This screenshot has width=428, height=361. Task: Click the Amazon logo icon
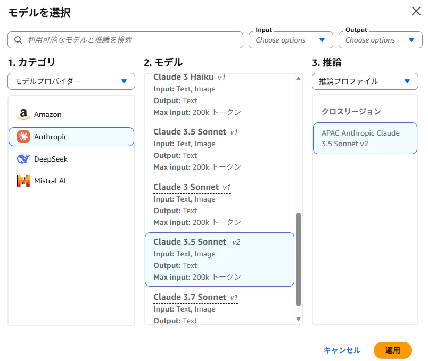coord(23,114)
